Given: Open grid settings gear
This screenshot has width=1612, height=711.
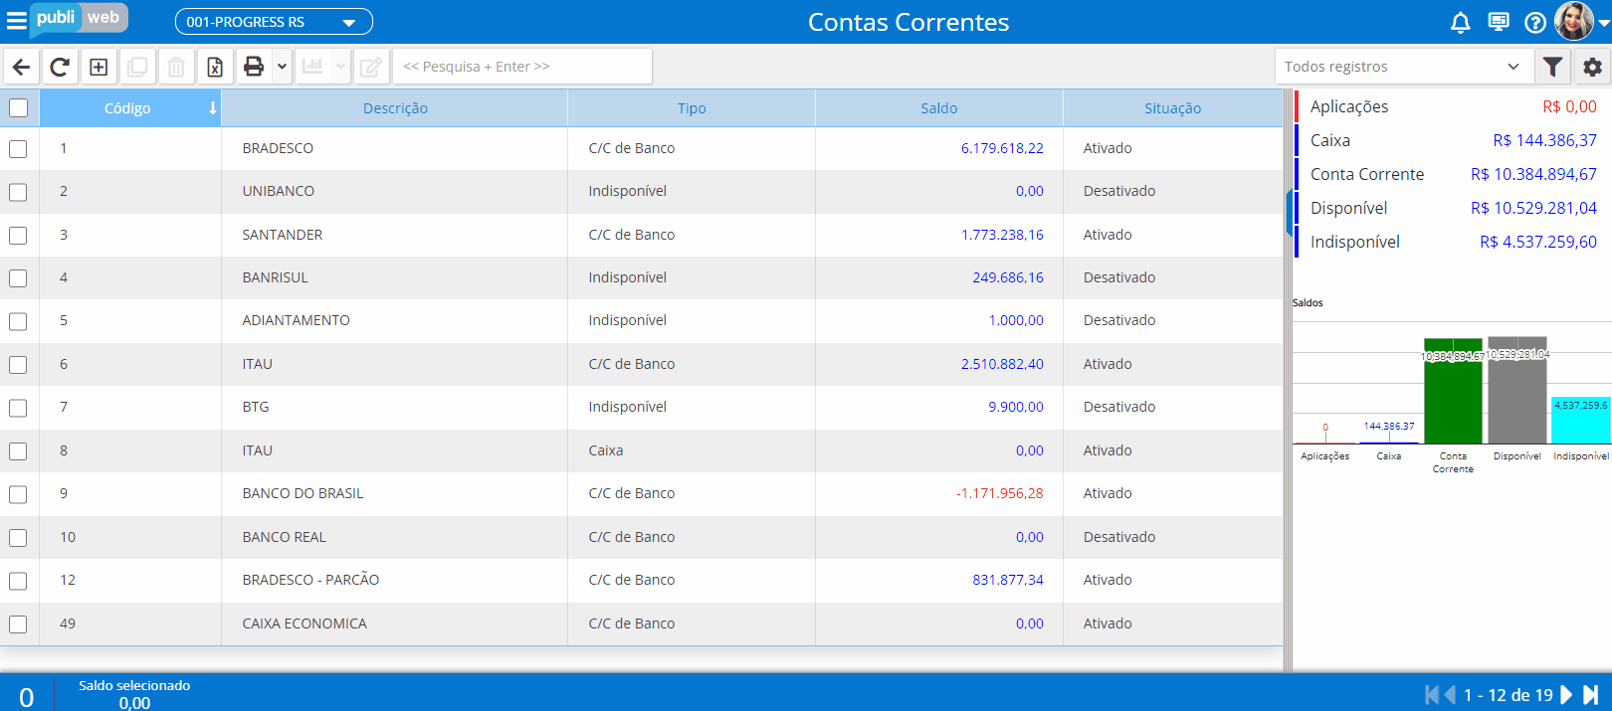Looking at the screenshot, I should (x=1592, y=67).
